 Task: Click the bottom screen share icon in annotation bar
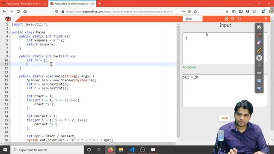[x=259, y=89]
